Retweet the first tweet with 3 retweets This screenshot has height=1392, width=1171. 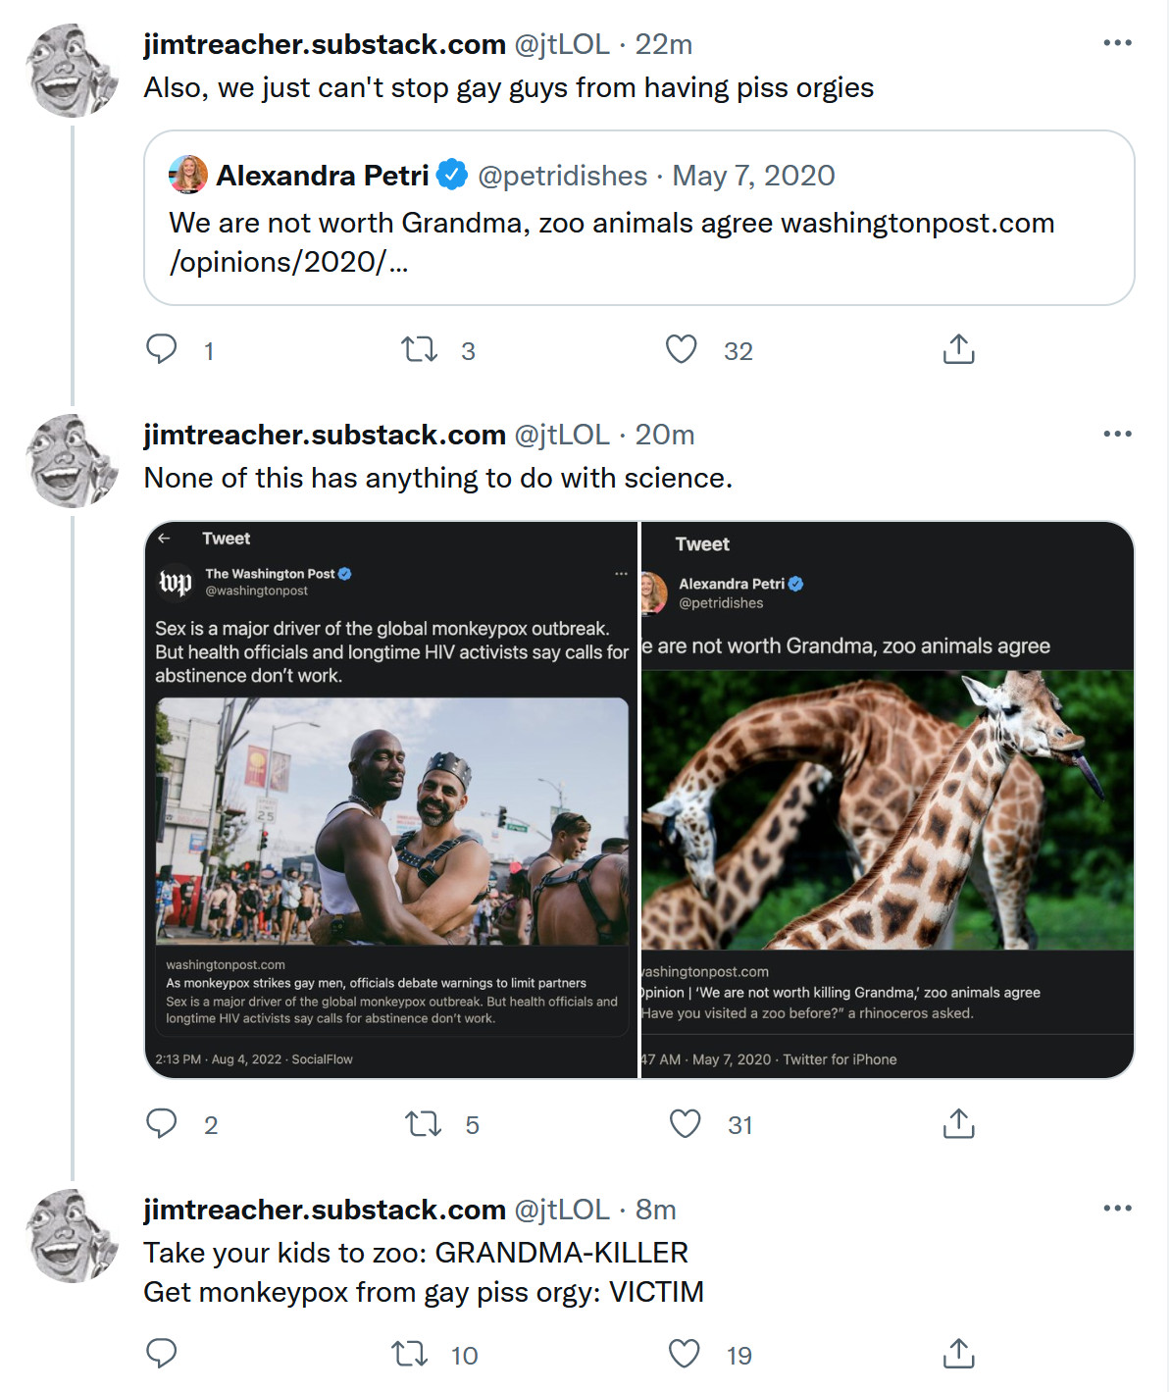[x=420, y=349]
